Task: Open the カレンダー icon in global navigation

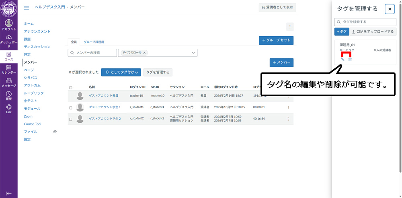Action: coord(8,70)
